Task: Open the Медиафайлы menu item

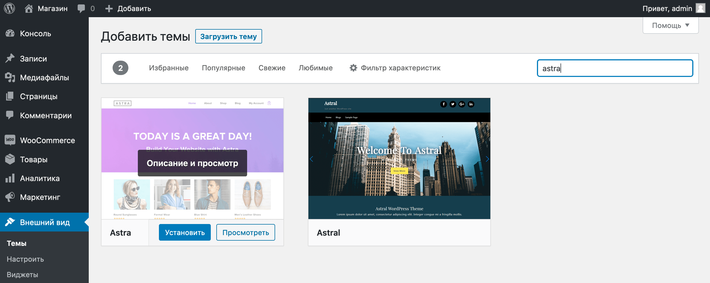Action: 44,78
